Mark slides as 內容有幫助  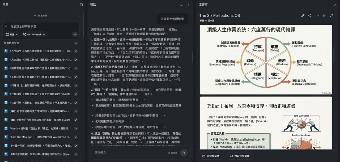point(211,156)
